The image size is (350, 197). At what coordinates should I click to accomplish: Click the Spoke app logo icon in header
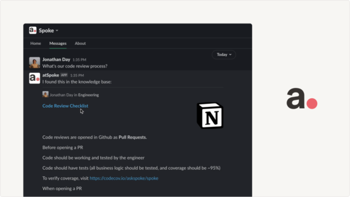pyautogui.click(x=33, y=31)
